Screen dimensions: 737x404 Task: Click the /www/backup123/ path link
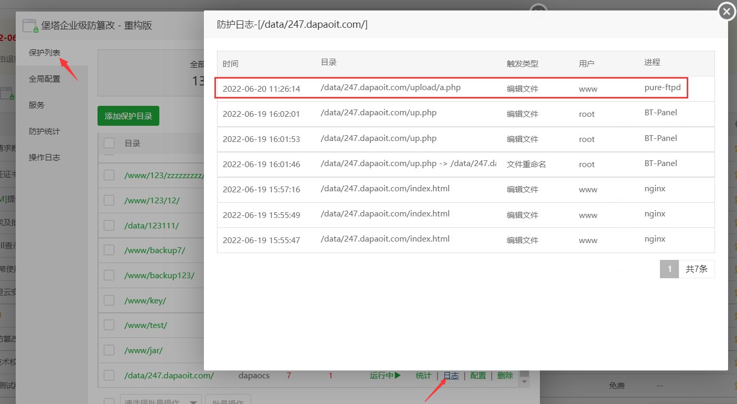point(159,276)
